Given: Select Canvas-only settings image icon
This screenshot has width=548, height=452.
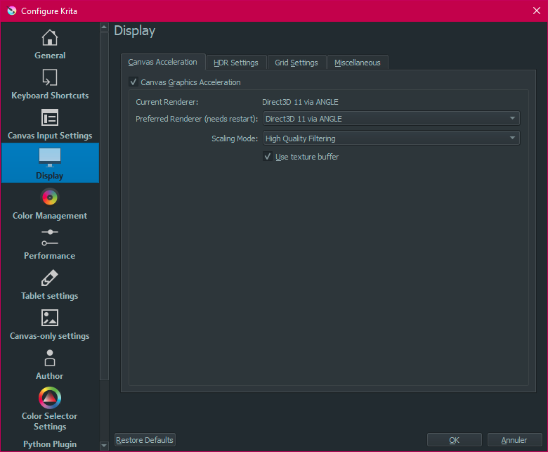Looking at the screenshot, I should click(50, 318).
